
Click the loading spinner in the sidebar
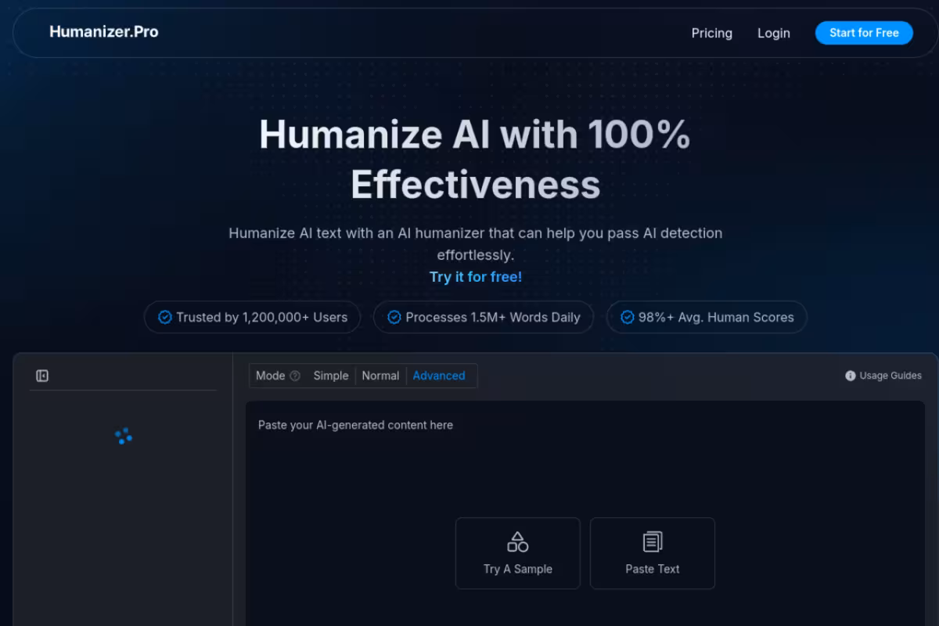(124, 437)
